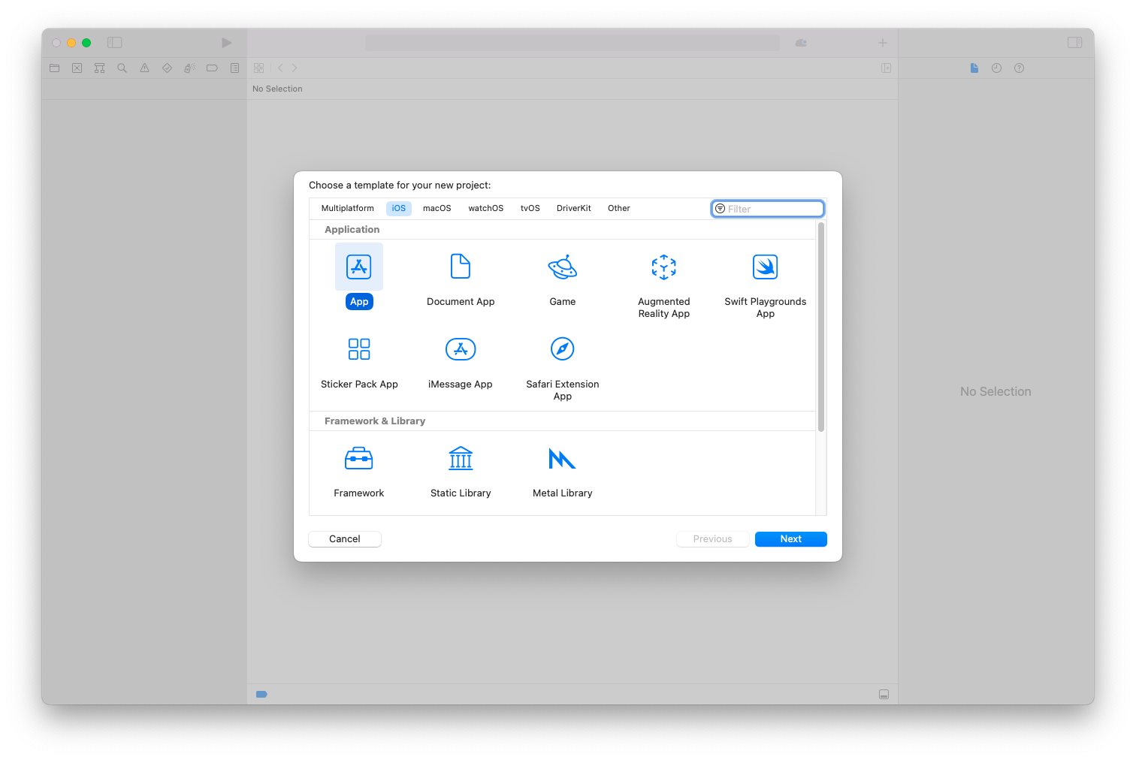Image resolution: width=1136 pixels, height=760 pixels.
Task: Click the template list scrollbar
Action: pyautogui.click(x=820, y=327)
